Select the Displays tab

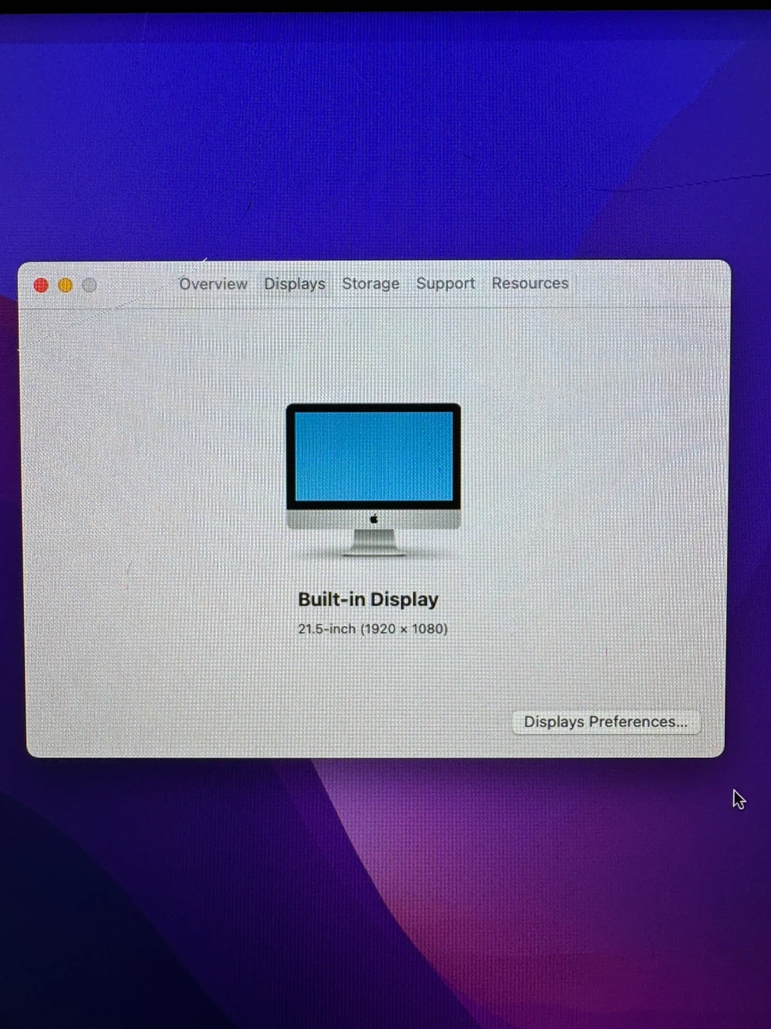click(294, 284)
